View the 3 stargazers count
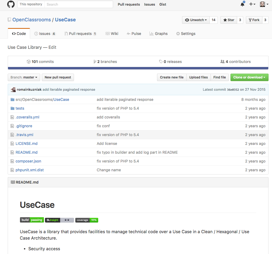Screen dimensions: 272x254 point(240,20)
